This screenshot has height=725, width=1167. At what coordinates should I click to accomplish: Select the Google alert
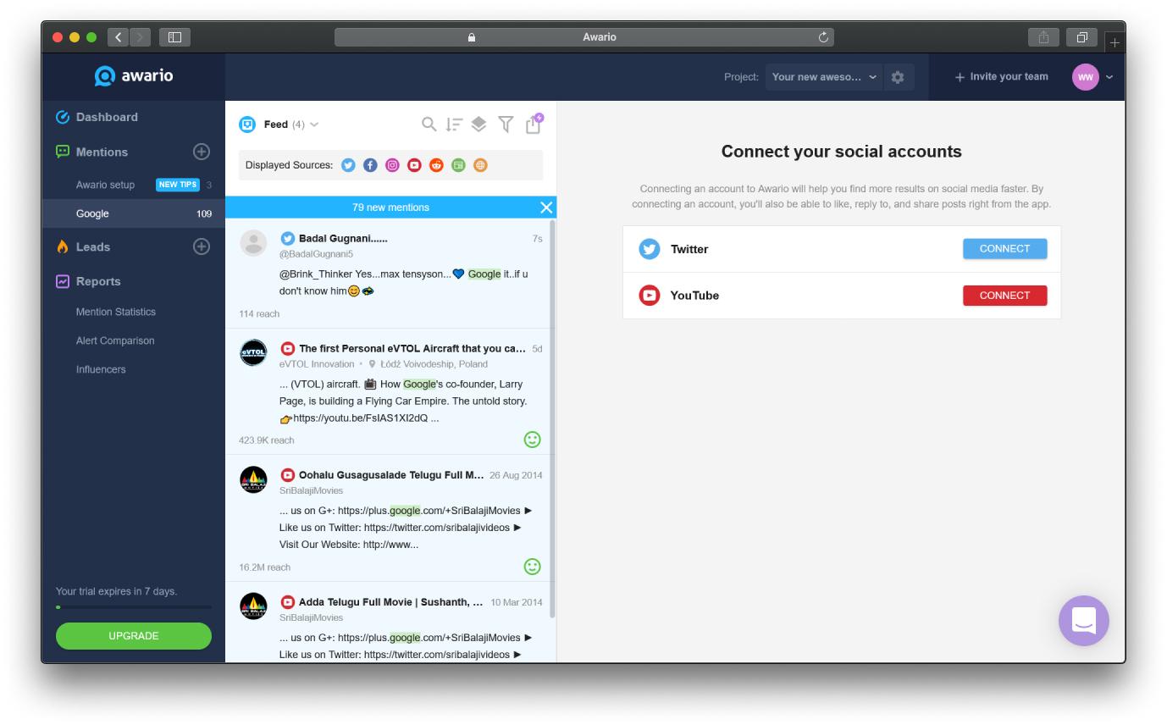click(x=134, y=213)
